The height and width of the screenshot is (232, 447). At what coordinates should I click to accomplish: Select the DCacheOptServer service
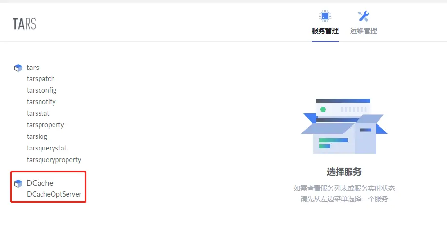pos(54,194)
